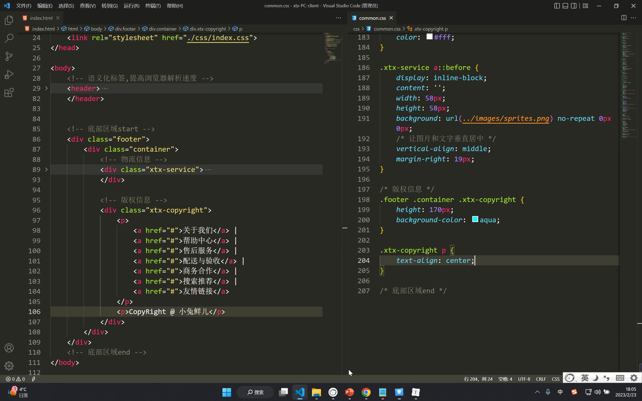Open breadcrumb dropdown for div.container

(x=159, y=29)
